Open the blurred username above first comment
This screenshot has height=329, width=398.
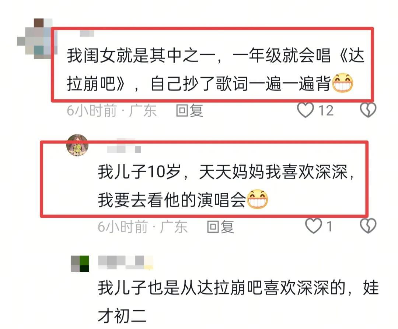pyautogui.click(x=87, y=33)
